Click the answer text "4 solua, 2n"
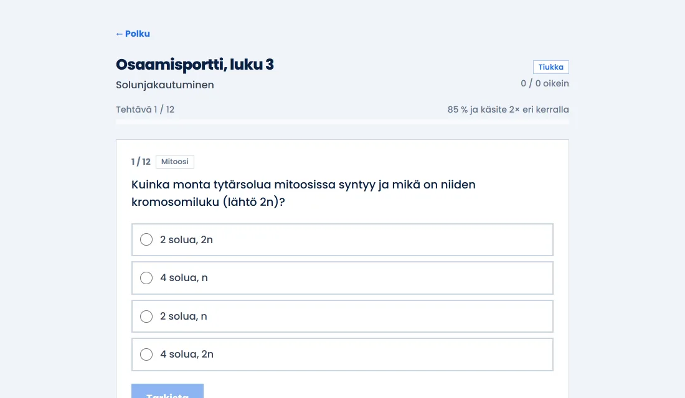Viewport: 685px width, 398px height. coord(187,354)
